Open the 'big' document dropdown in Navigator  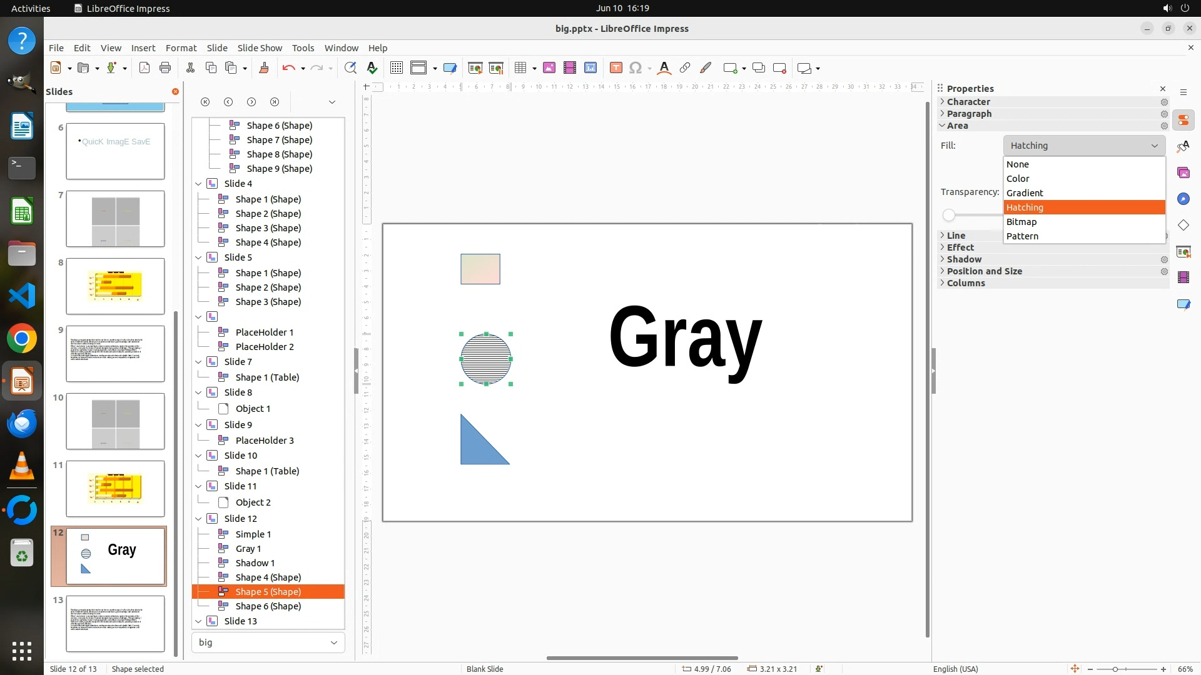(x=333, y=642)
